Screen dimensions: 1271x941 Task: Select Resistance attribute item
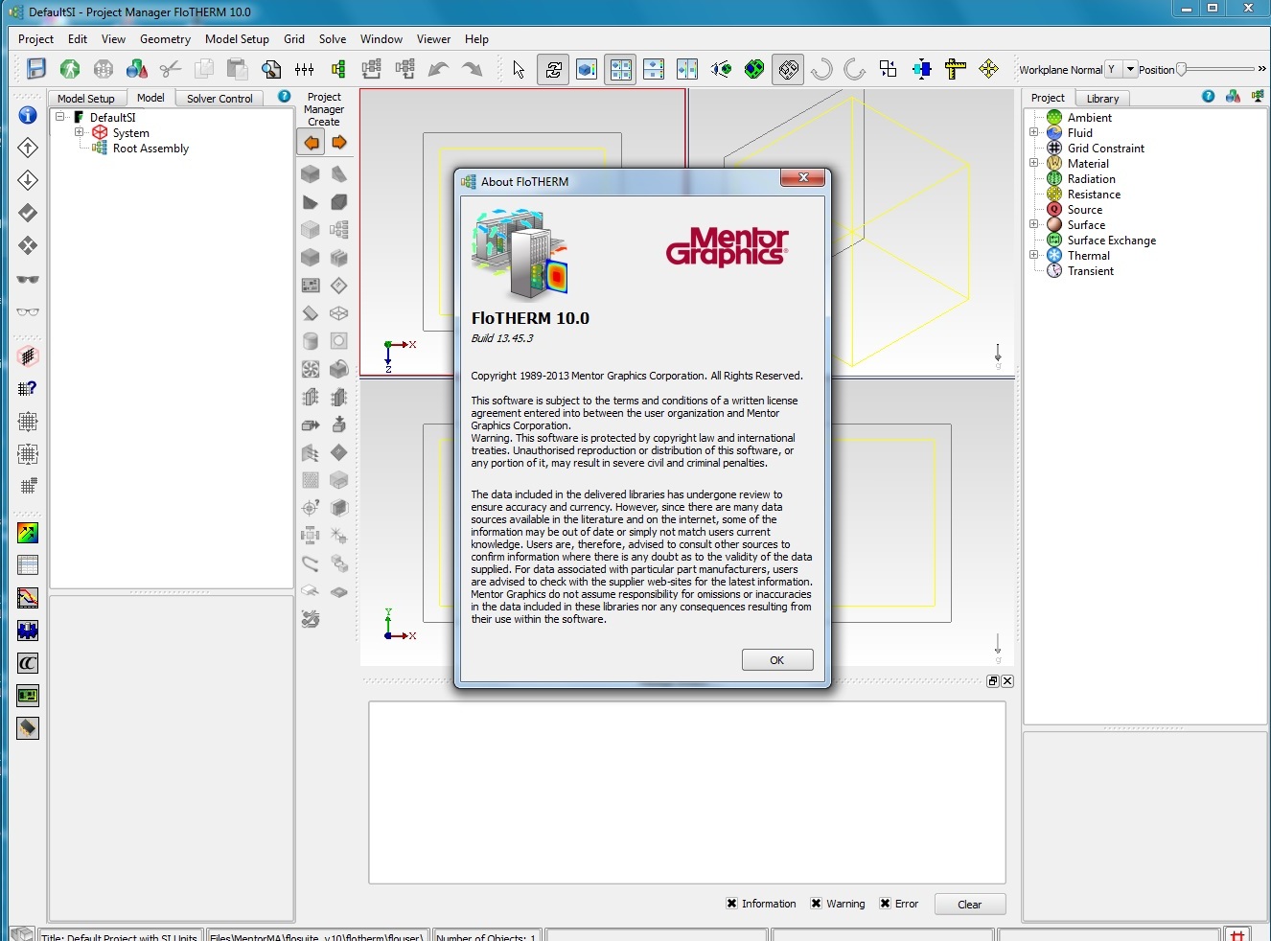point(1094,195)
